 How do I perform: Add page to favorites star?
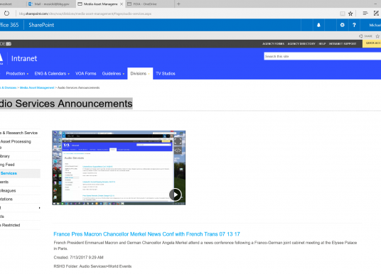tap(350, 13)
